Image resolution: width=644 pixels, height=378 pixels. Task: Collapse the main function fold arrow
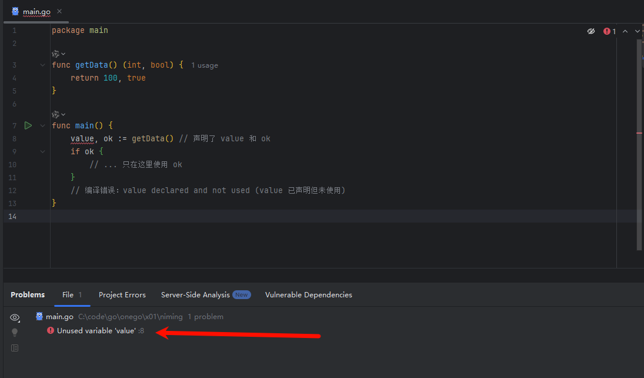tap(42, 125)
